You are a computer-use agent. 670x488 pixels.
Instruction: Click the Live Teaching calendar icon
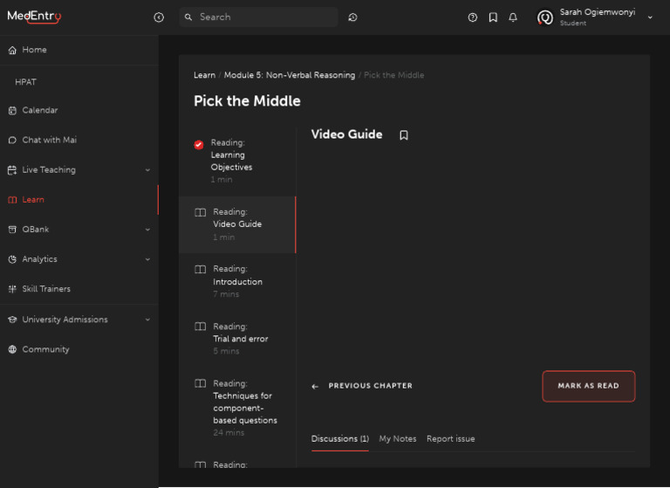coord(12,169)
